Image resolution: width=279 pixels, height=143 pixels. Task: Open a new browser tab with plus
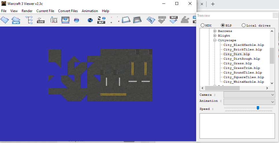[x=213, y=4]
